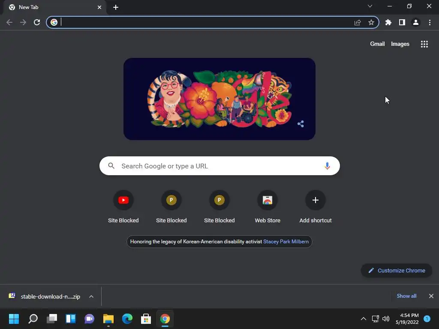Share this page icon in address bar
439x329 pixels.
click(x=358, y=22)
